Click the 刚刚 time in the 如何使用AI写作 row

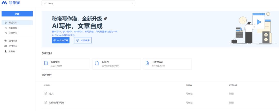231,103
